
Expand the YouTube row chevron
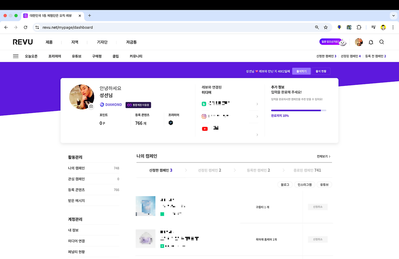click(257, 135)
